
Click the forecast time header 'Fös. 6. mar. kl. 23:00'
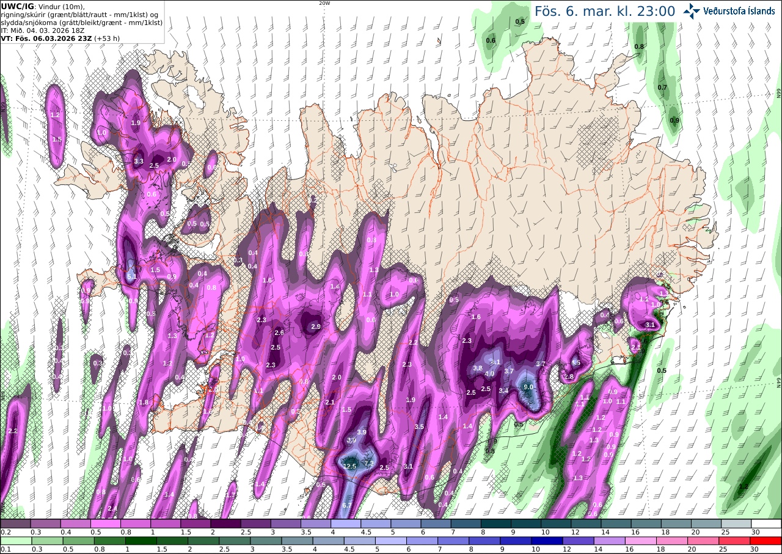coord(605,11)
